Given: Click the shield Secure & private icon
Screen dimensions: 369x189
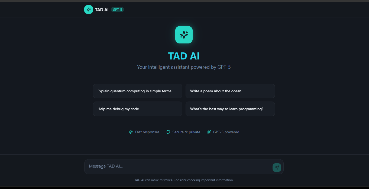Looking at the screenshot, I should pyautogui.click(x=168, y=132).
